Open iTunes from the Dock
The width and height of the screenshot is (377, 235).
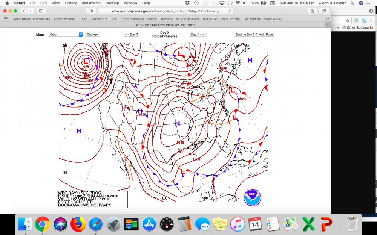coord(238,224)
